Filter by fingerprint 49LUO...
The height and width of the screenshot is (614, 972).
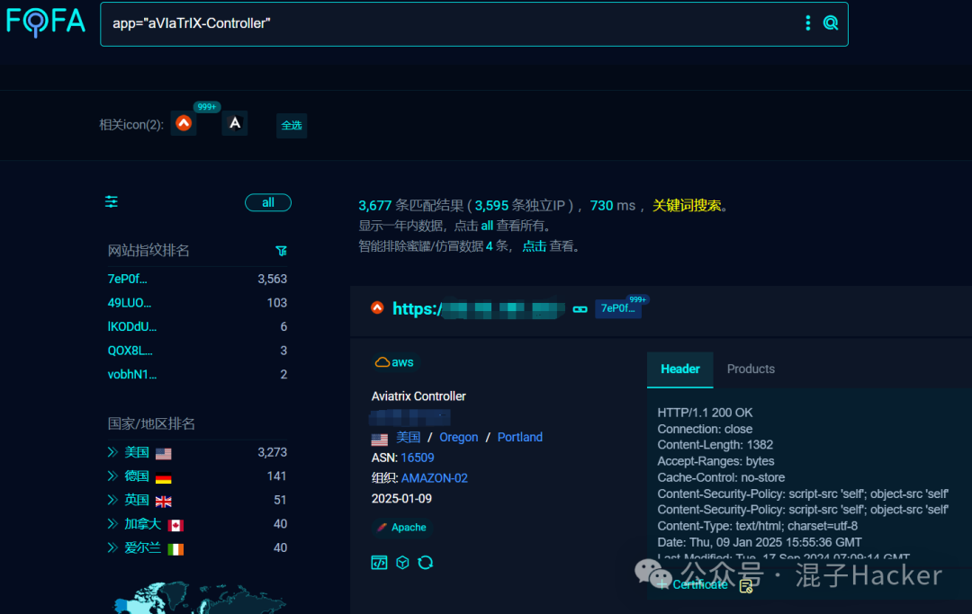click(x=130, y=303)
